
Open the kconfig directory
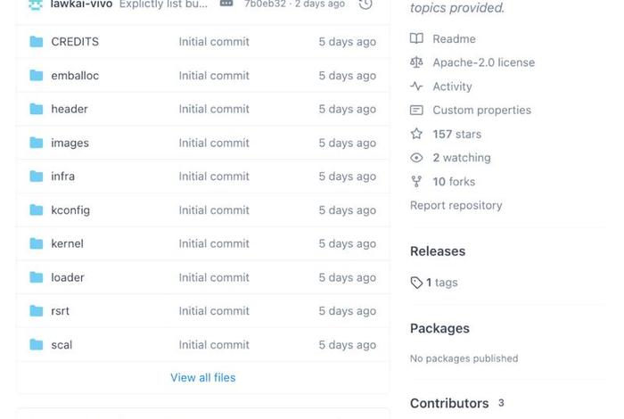70,210
